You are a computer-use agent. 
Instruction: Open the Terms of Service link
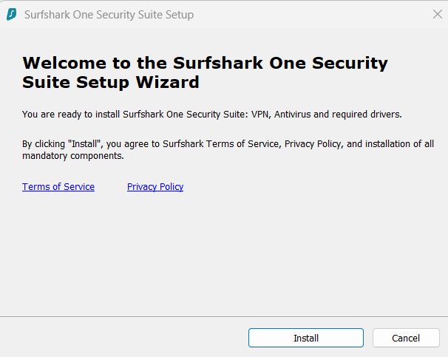[x=58, y=187]
